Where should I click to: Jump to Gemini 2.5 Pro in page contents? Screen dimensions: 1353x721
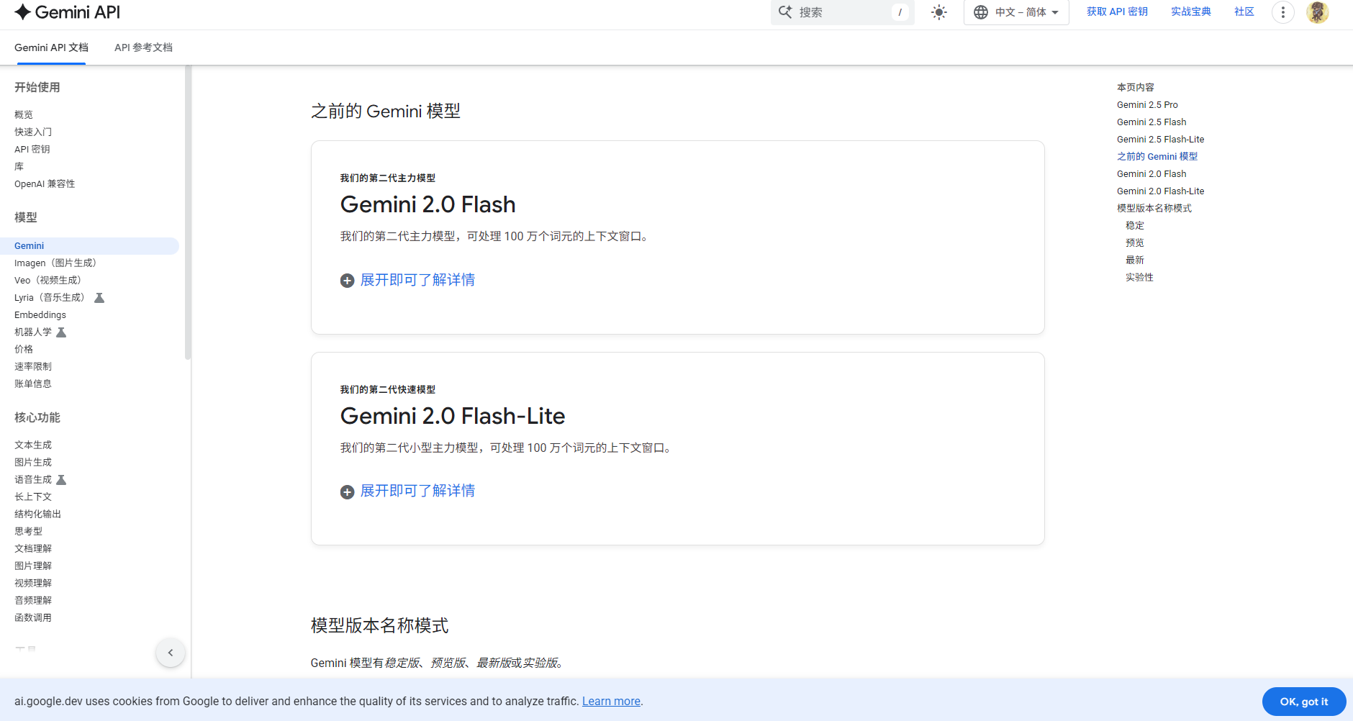(1147, 105)
